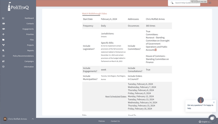Click the 365 times occurrences value

pos(151,26)
